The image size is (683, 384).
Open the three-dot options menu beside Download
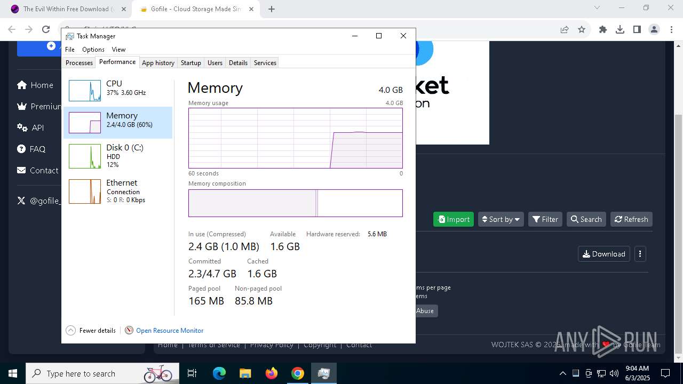[640, 254]
